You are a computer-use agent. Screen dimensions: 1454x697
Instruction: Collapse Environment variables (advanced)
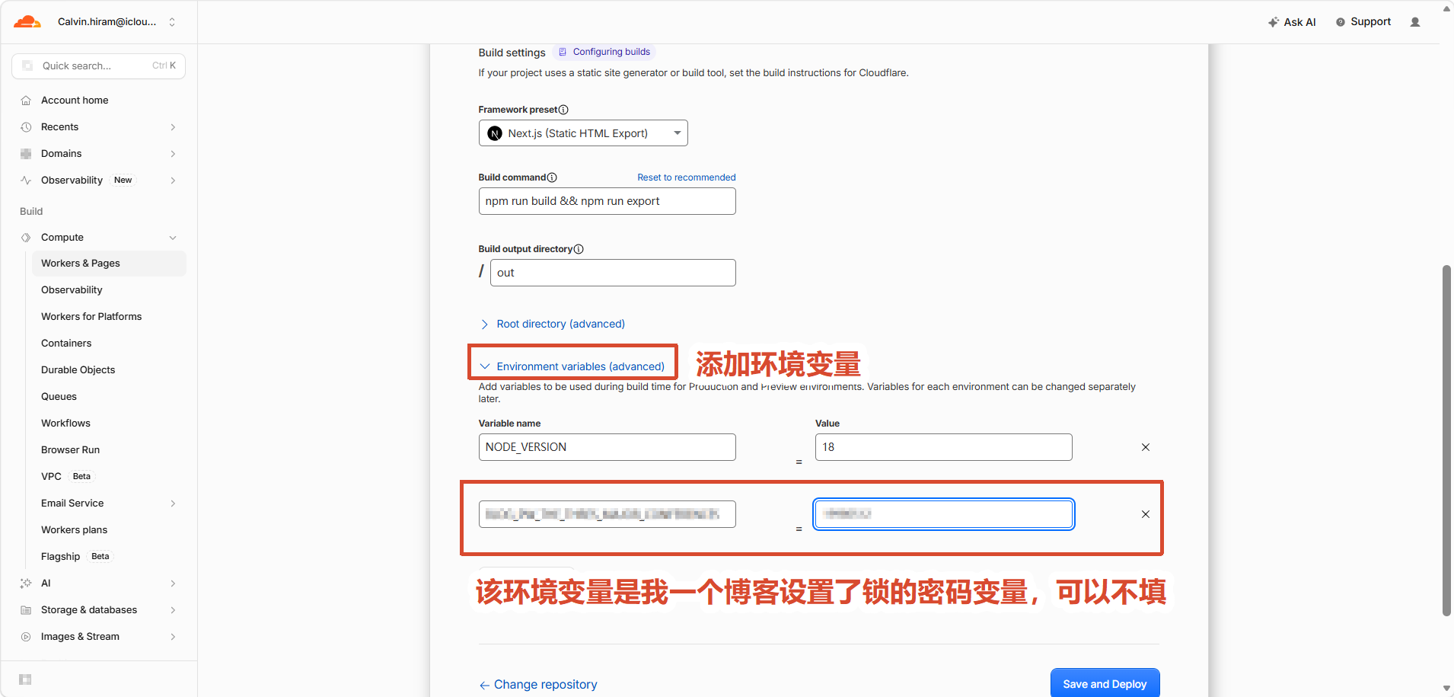(x=572, y=366)
